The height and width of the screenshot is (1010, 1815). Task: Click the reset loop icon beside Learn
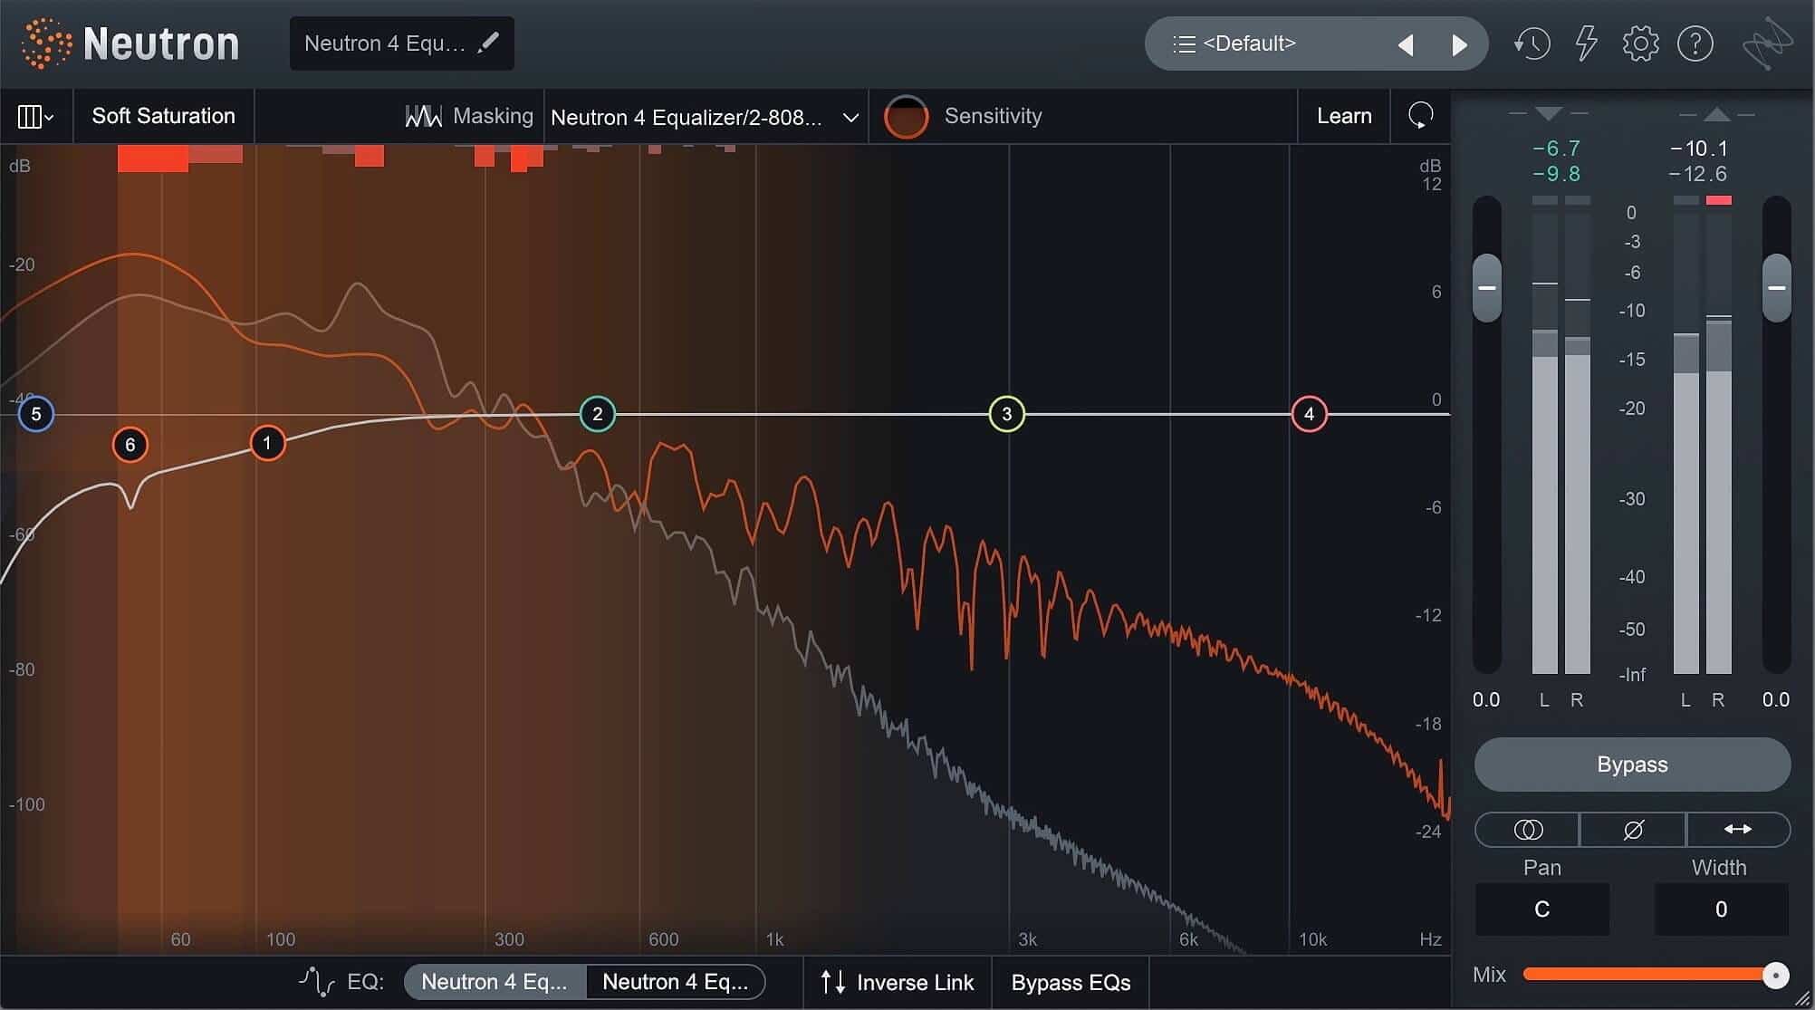tap(1420, 116)
